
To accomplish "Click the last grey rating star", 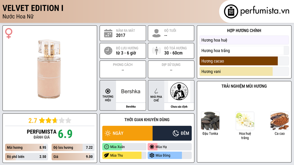I will pyautogui.click(x=68, y=120).
